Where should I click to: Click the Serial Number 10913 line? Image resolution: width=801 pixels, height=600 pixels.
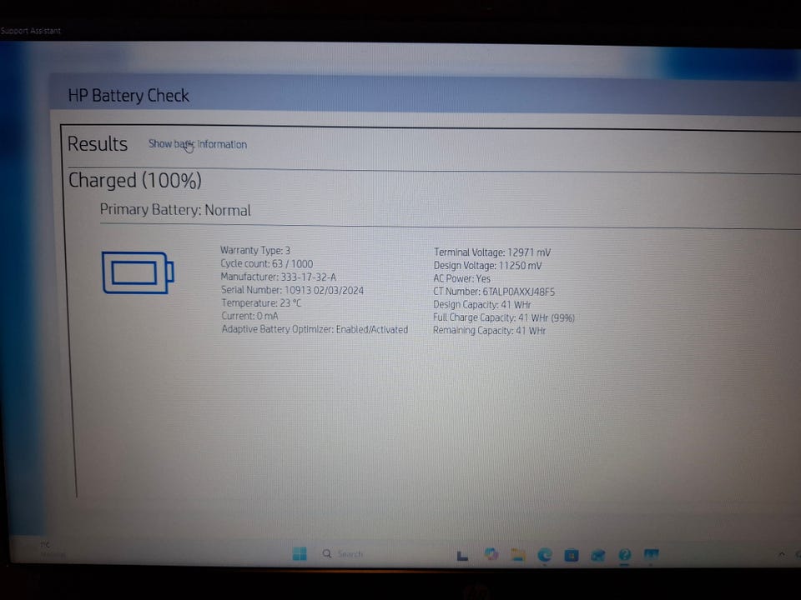(x=292, y=290)
